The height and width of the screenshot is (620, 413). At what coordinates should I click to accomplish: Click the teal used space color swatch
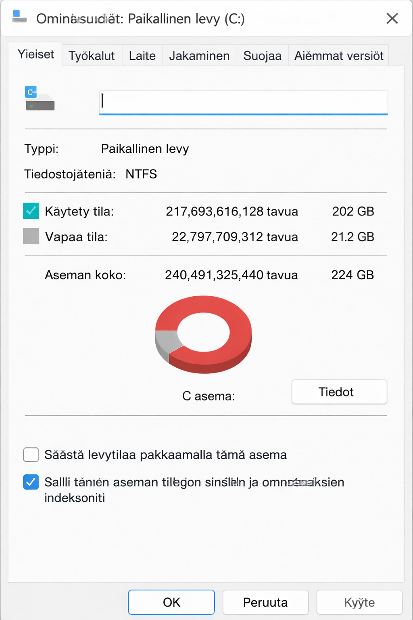[31, 211]
